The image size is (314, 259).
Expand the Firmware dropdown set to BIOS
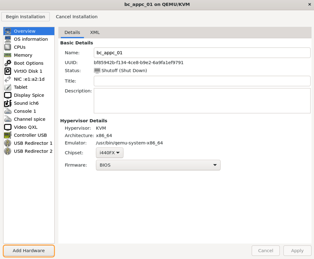click(x=158, y=165)
